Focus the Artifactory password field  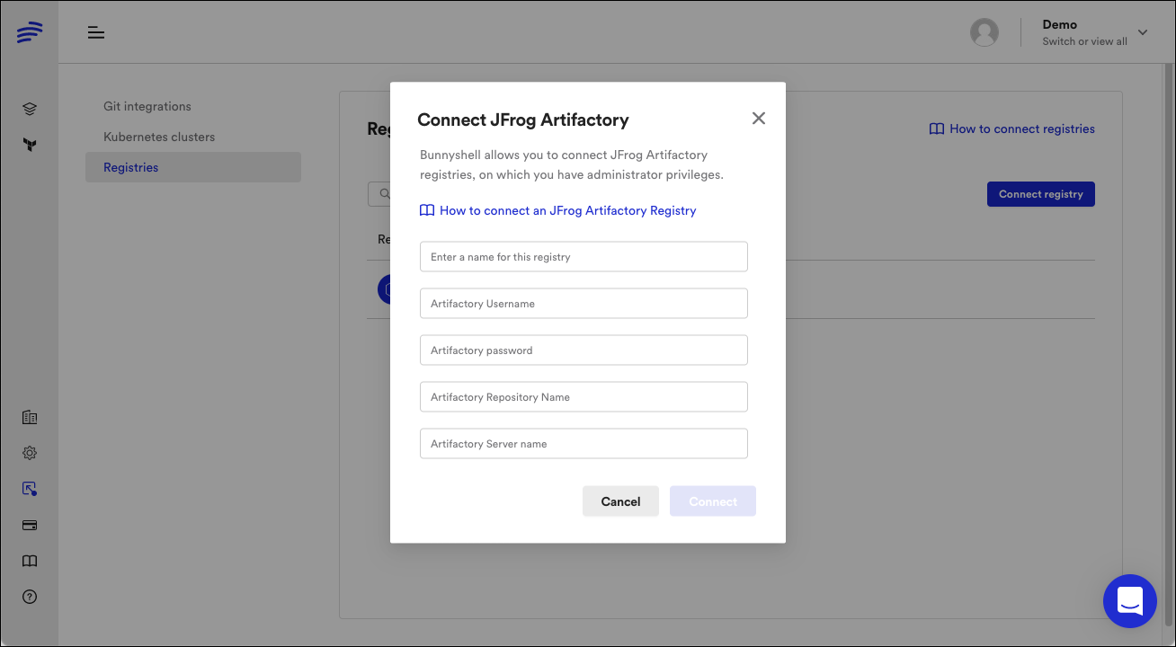(584, 350)
